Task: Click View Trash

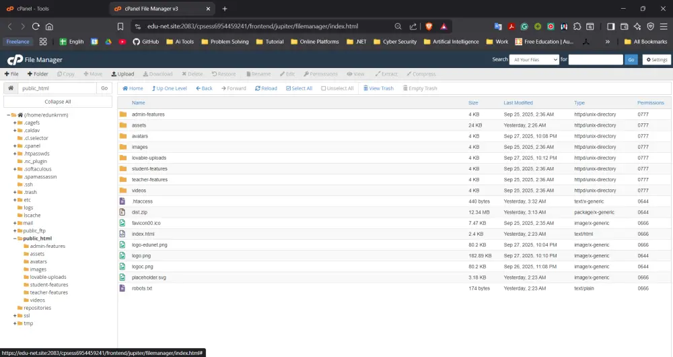Action: [x=378, y=88]
